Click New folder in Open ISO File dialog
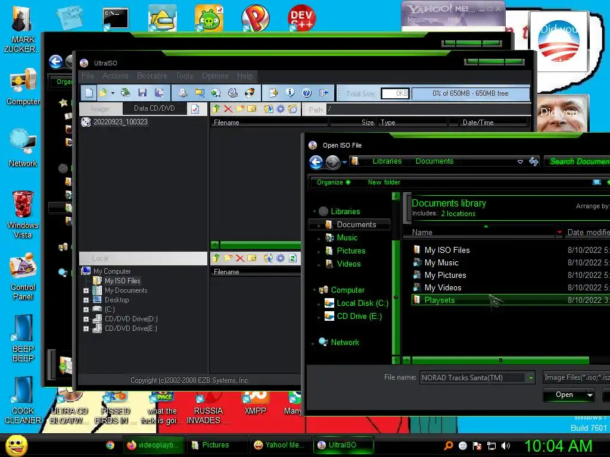 click(x=384, y=182)
